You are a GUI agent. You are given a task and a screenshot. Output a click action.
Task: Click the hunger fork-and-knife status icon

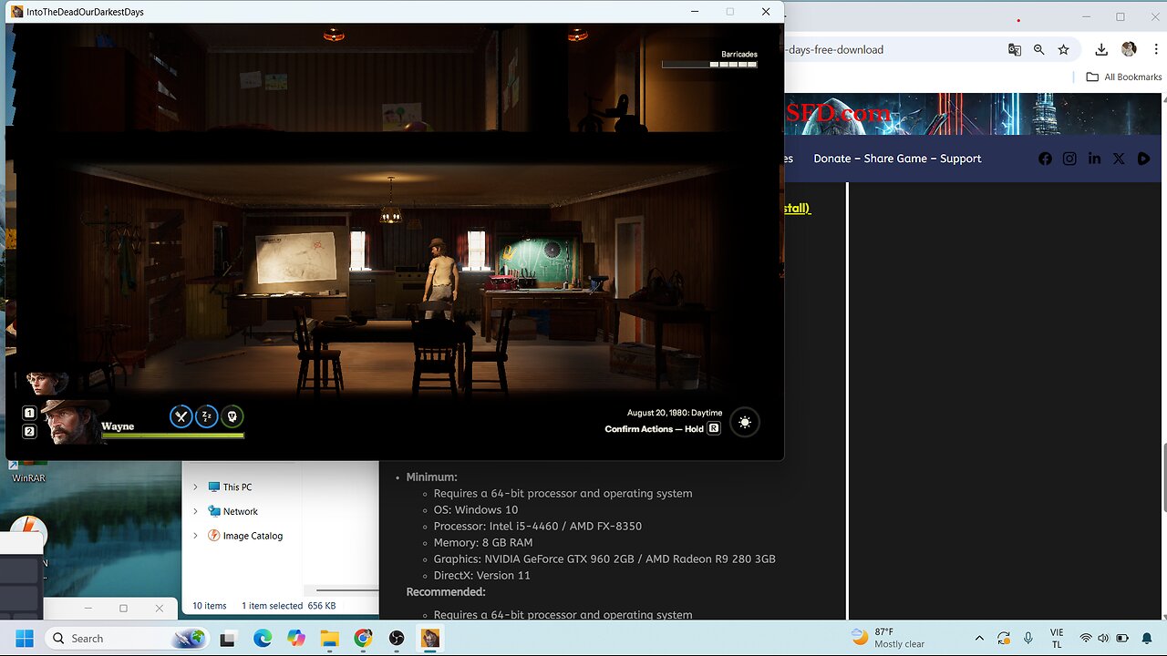(181, 416)
